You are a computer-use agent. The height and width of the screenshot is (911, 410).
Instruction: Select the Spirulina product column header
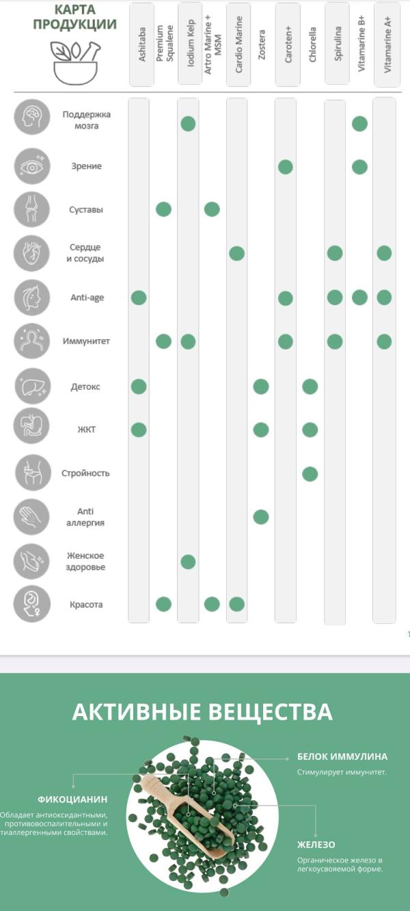coord(336,44)
